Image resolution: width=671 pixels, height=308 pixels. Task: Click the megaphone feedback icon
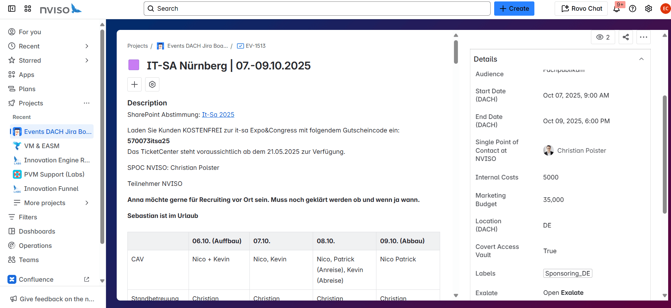(x=14, y=299)
